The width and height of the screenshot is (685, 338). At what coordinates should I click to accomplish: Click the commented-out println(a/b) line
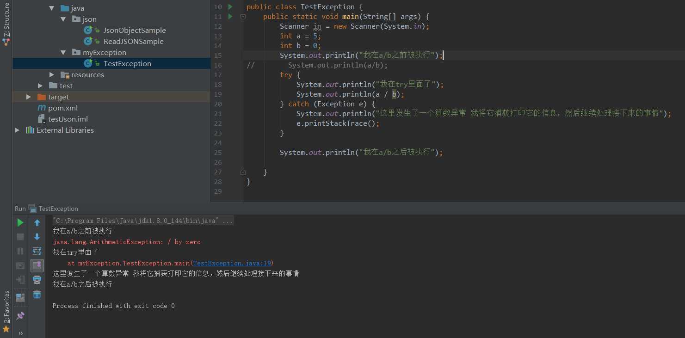338,65
